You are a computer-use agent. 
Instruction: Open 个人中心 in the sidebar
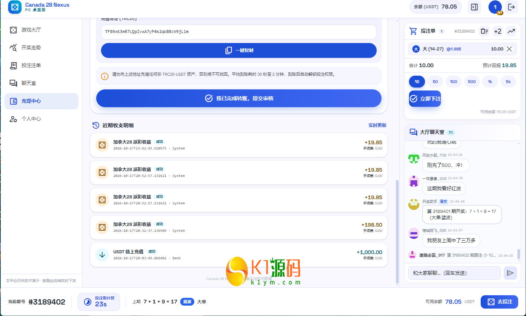tap(41, 119)
